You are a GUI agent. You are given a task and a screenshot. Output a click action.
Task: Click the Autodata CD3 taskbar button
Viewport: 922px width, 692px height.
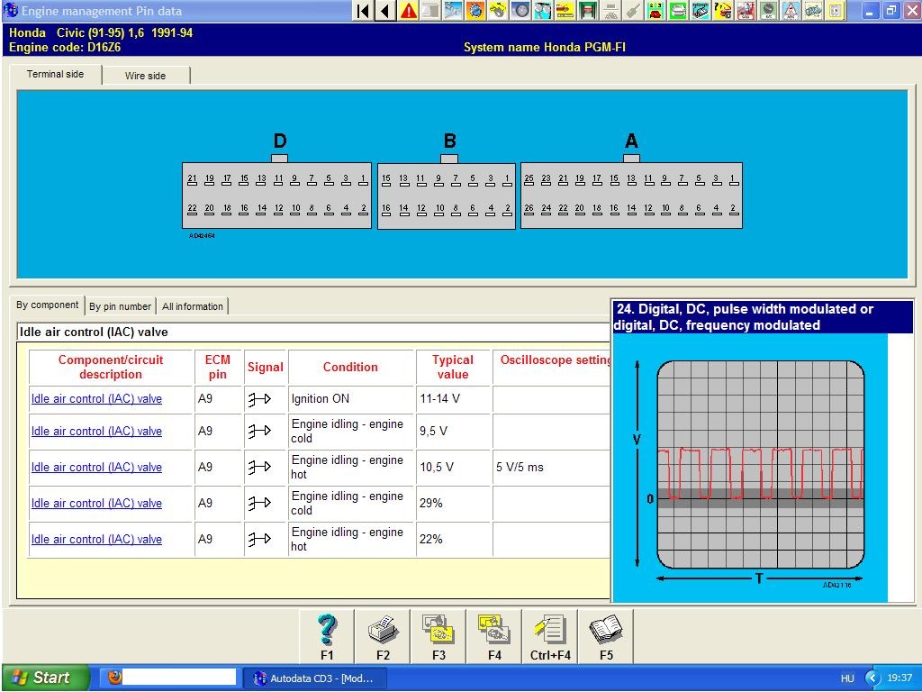pyautogui.click(x=314, y=678)
